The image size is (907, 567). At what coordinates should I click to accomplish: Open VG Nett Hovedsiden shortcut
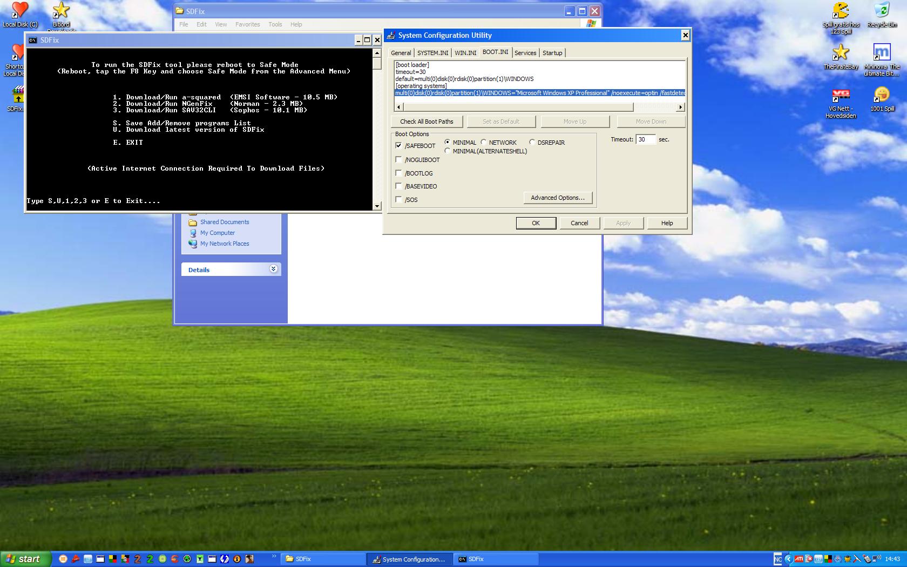(x=841, y=103)
